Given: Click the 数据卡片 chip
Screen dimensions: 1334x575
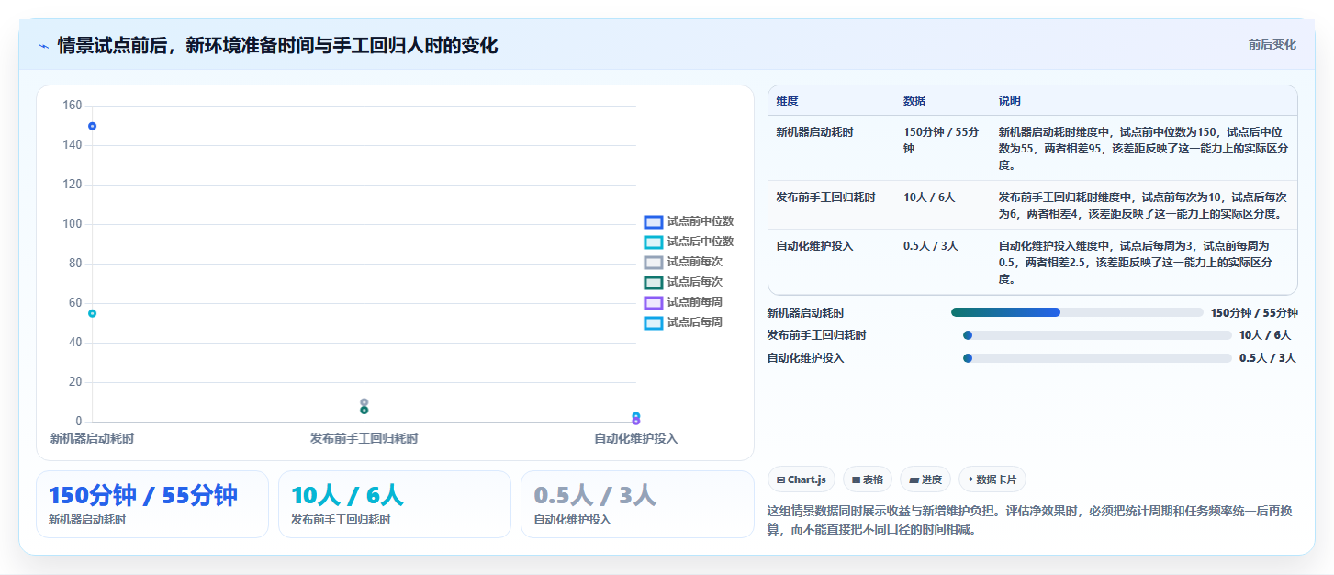Looking at the screenshot, I should coord(992,479).
